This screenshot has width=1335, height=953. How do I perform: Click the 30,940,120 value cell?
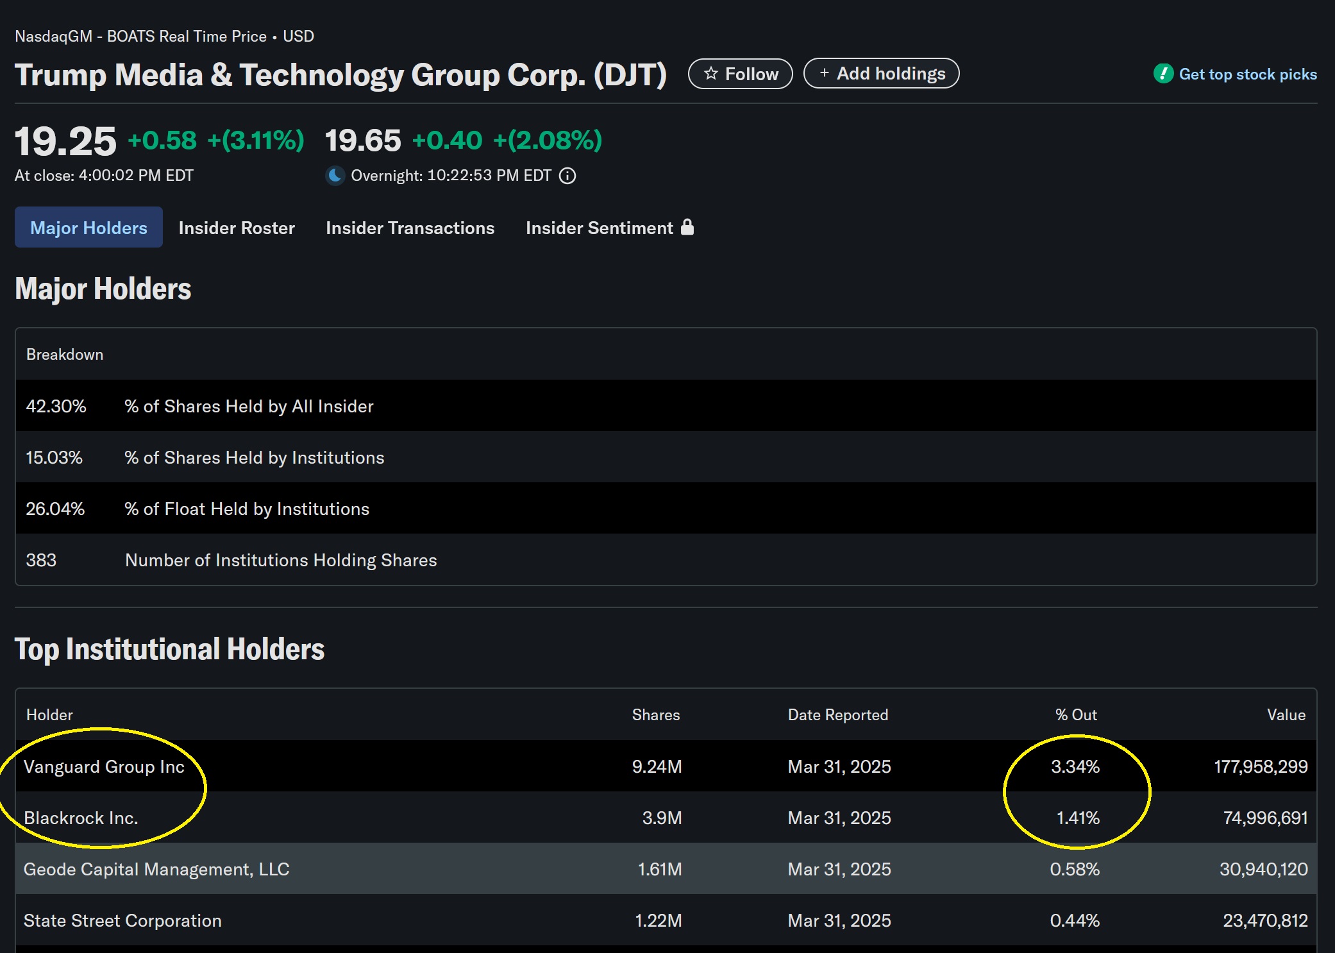[1263, 869]
